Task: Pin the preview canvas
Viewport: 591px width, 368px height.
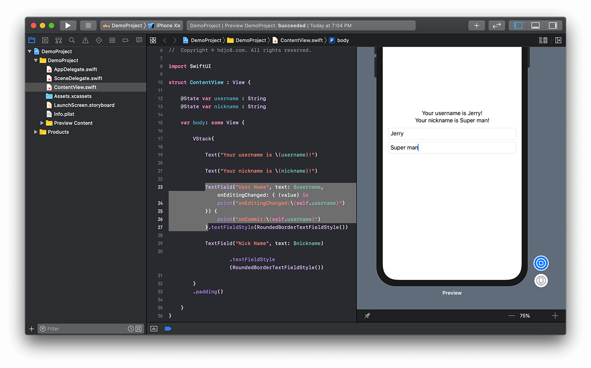Action: tap(367, 316)
